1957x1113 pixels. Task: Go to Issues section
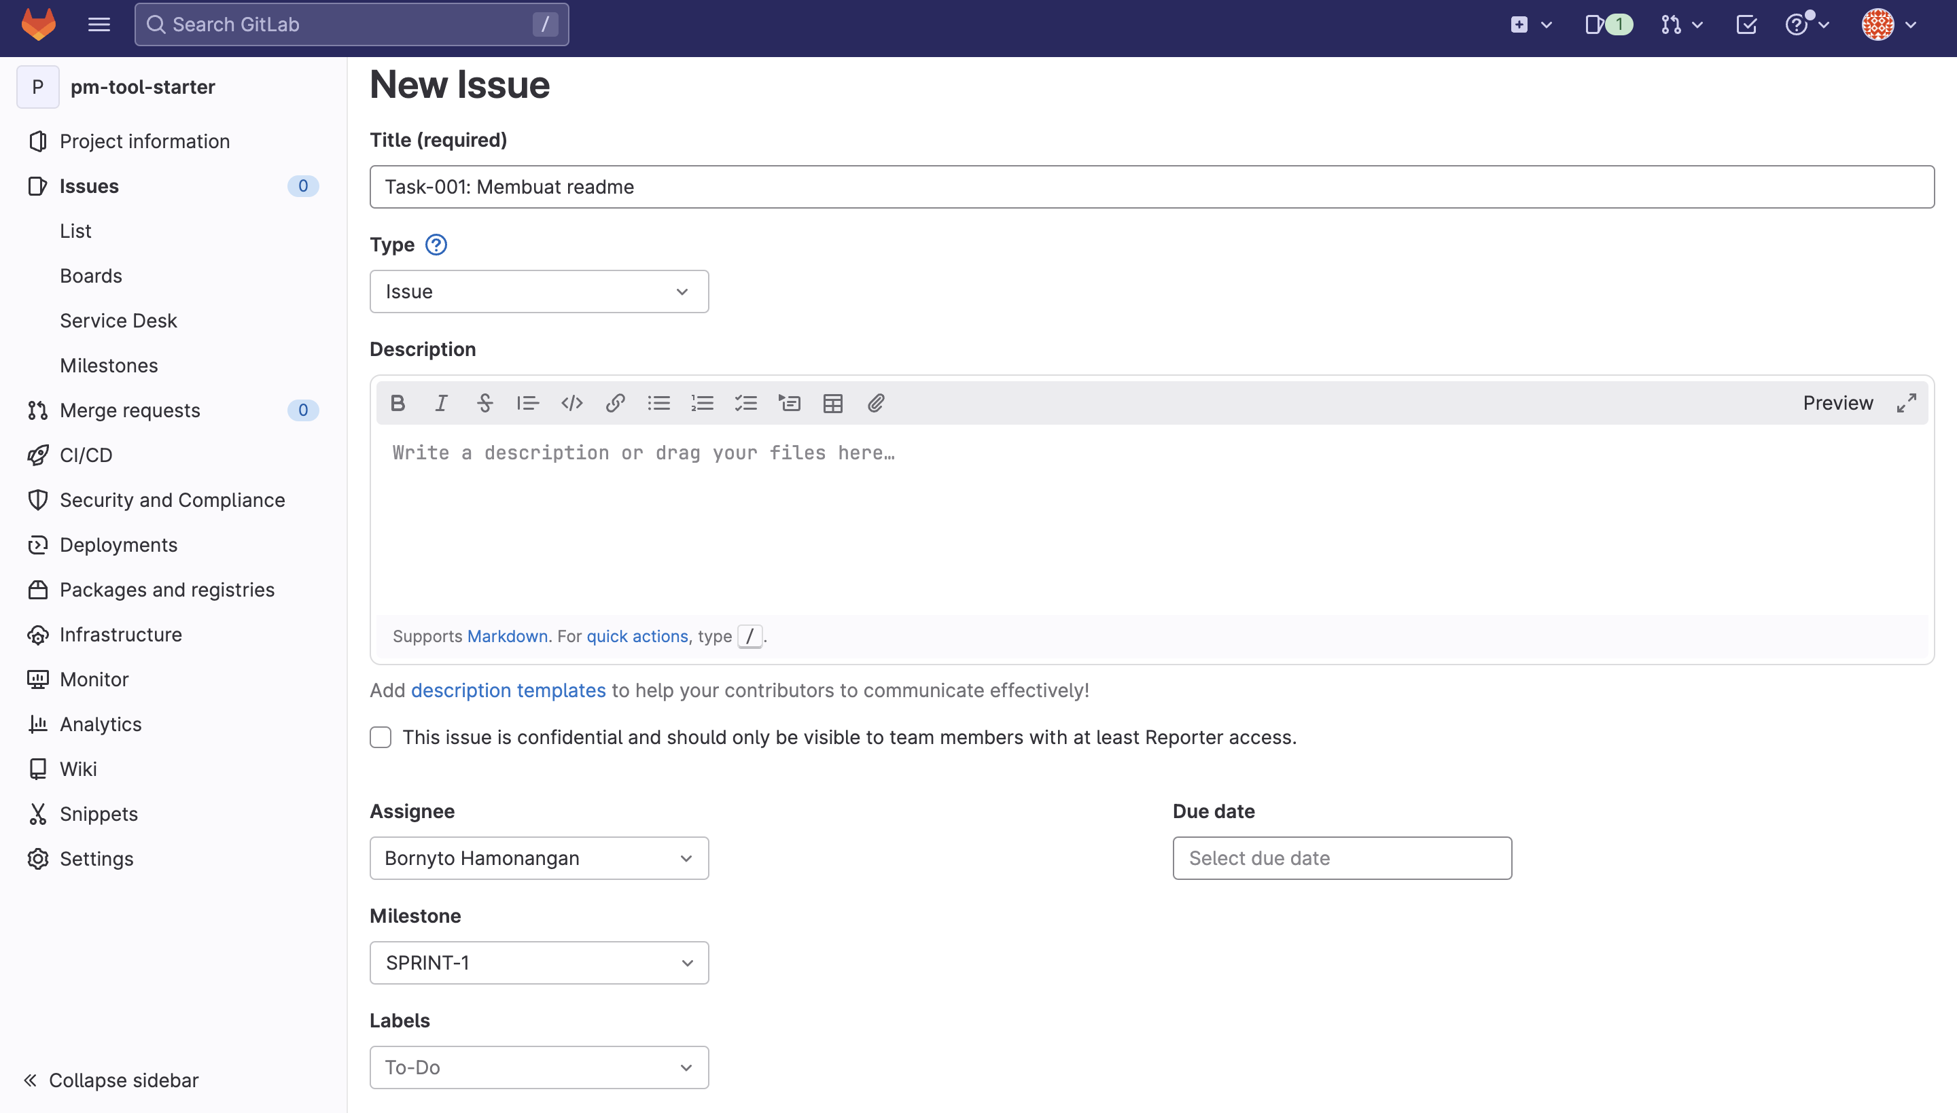[x=90, y=185]
